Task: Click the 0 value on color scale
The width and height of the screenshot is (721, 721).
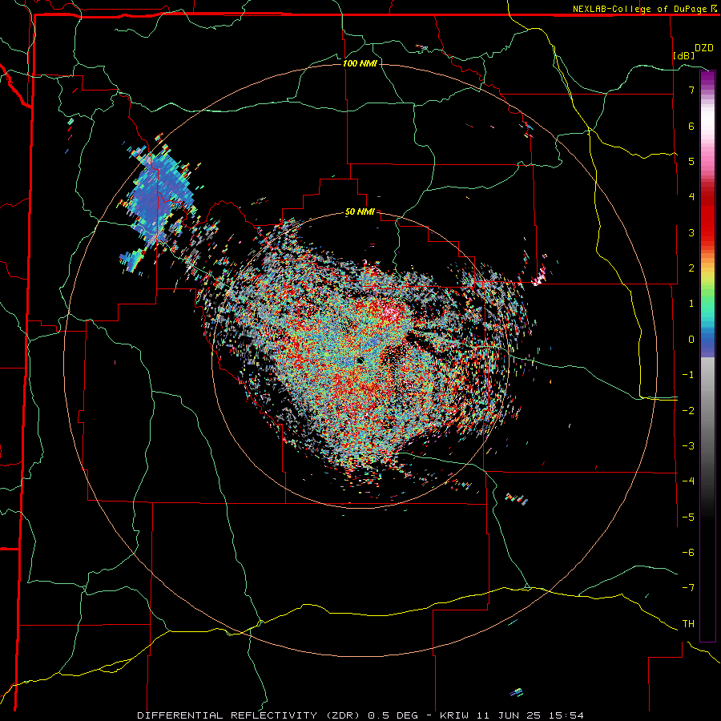Action: 691,340
